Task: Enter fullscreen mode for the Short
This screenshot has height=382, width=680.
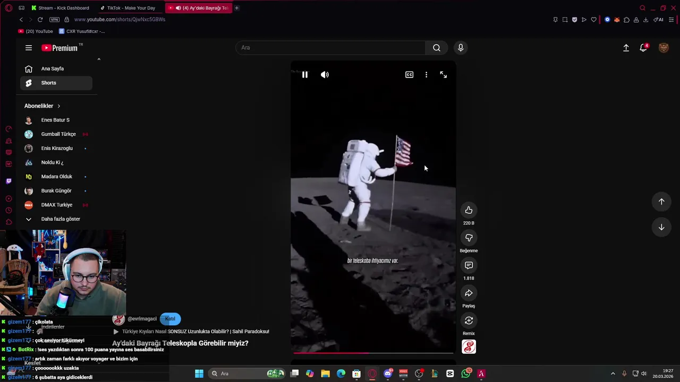Action: [444, 75]
